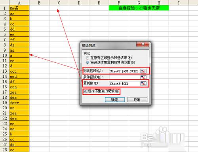Select row 1 header

tap(5, 8)
